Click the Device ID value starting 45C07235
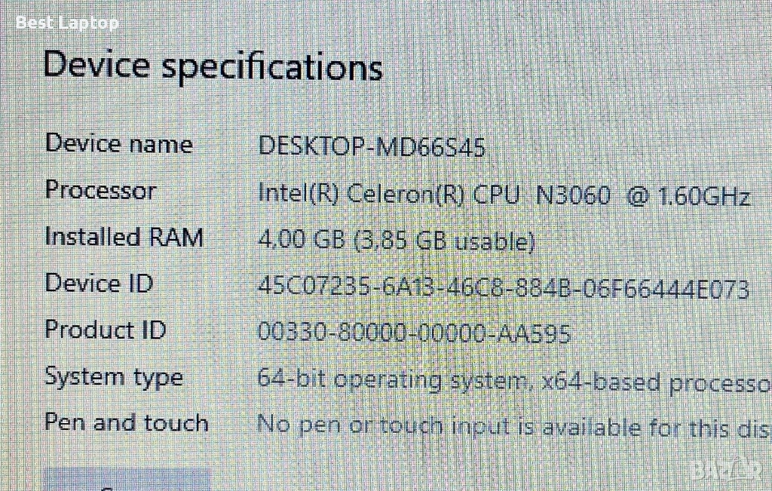Image resolution: width=772 pixels, height=491 pixels. 503,289
